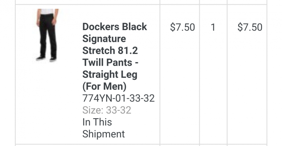The width and height of the screenshot is (282, 146).
Task: Click the word Dockers in title
Action: [101, 27]
